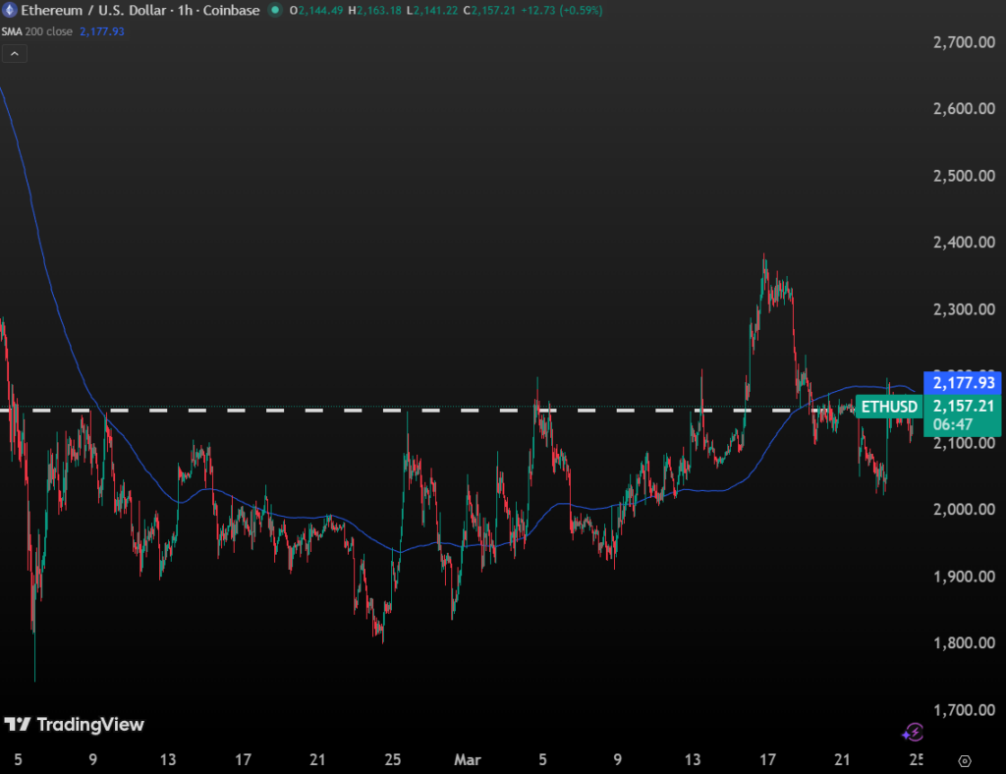Click the 2,400.00 price scale level
This screenshot has width=1006, height=774.
pos(963,242)
